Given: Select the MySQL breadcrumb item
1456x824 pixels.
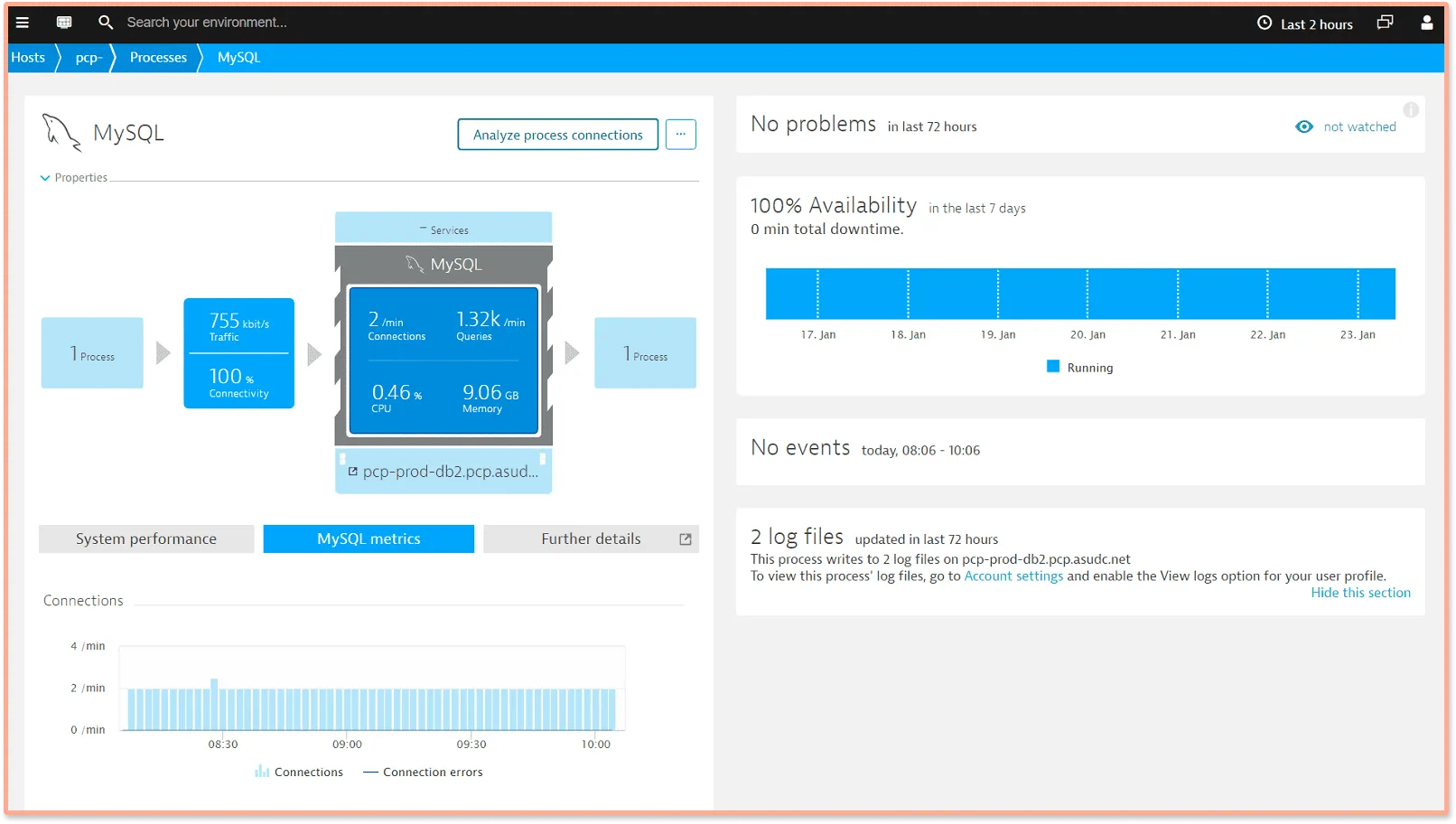Looking at the screenshot, I should pyautogui.click(x=238, y=58).
